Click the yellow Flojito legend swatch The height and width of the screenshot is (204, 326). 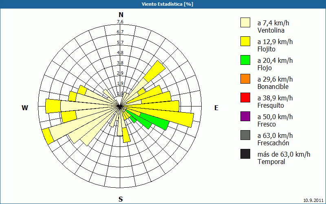pyautogui.click(x=245, y=41)
